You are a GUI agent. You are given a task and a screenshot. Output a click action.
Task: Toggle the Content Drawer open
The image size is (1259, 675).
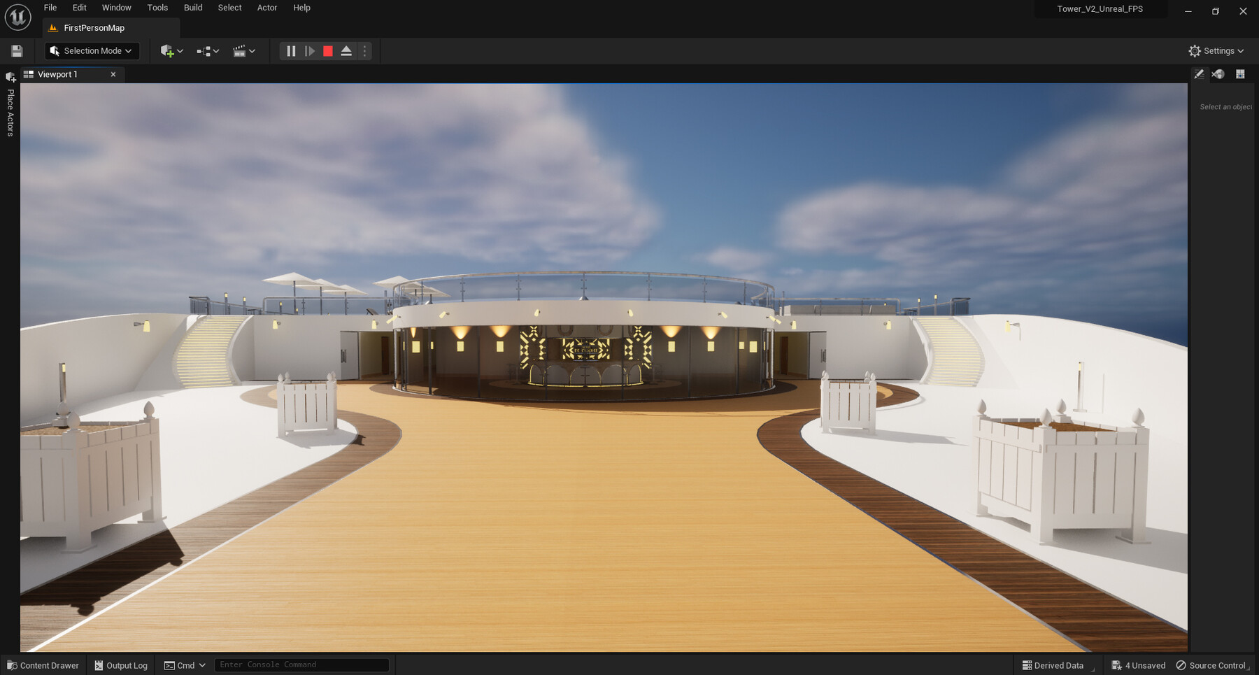[x=42, y=665]
